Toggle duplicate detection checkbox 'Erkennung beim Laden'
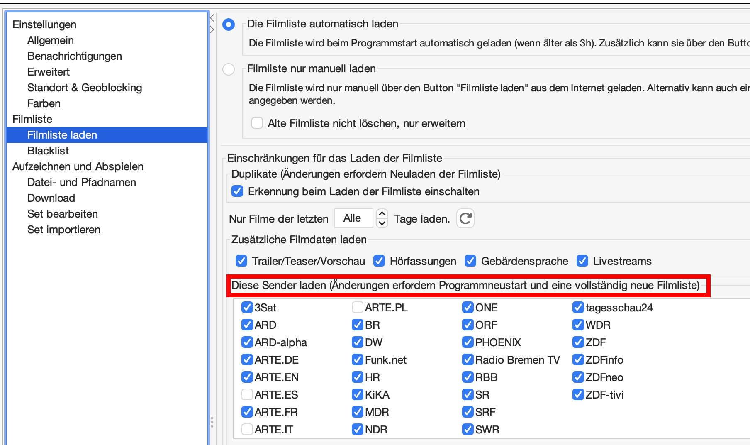 [x=237, y=191]
